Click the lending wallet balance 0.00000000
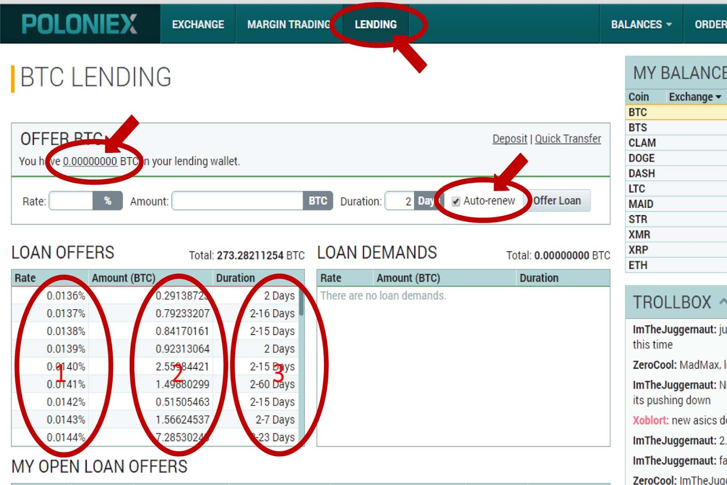727x485 pixels. click(90, 161)
